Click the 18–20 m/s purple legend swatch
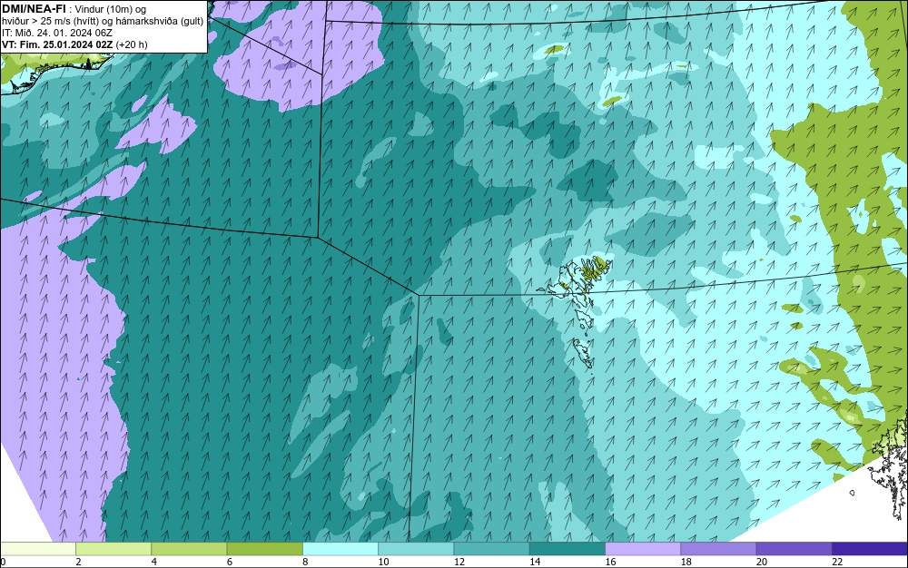The image size is (908, 568). [718, 549]
